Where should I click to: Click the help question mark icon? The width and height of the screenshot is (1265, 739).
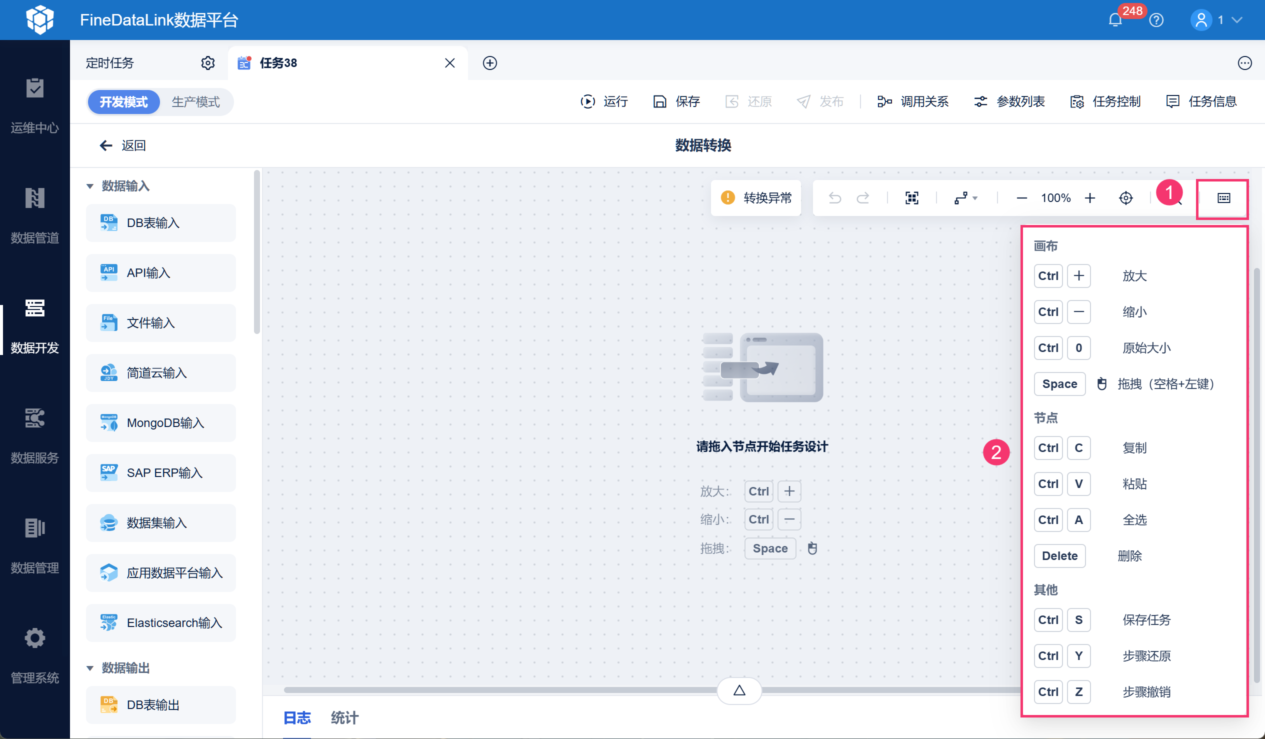pyautogui.click(x=1156, y=20)
